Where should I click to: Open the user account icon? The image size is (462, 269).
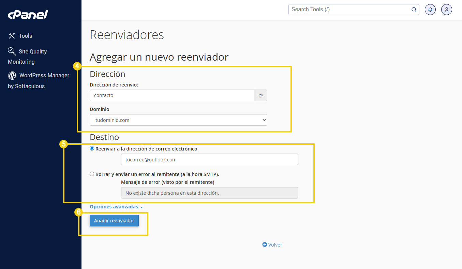pyautogui.click(x=446, y=10)
